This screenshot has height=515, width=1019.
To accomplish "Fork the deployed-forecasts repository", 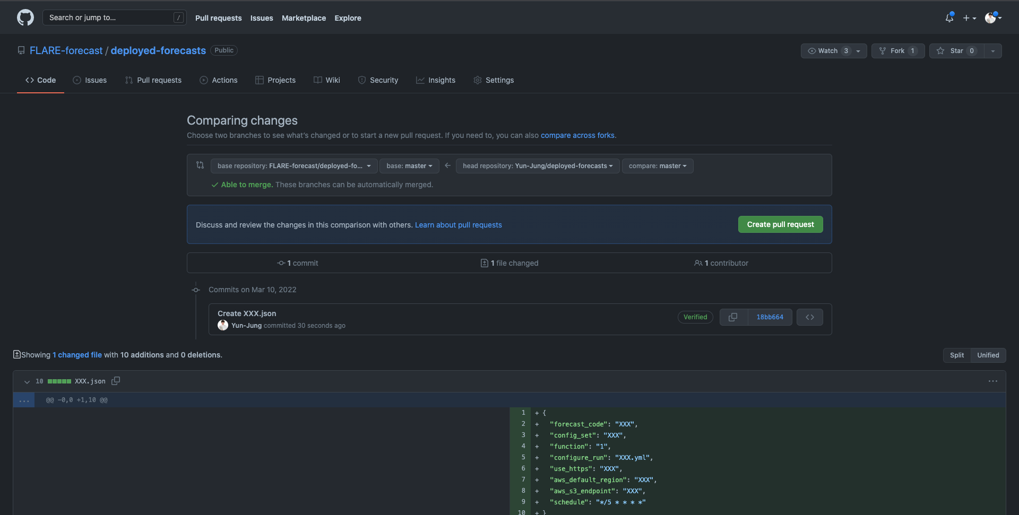I will pyautogui.click(x=898, y=51).
